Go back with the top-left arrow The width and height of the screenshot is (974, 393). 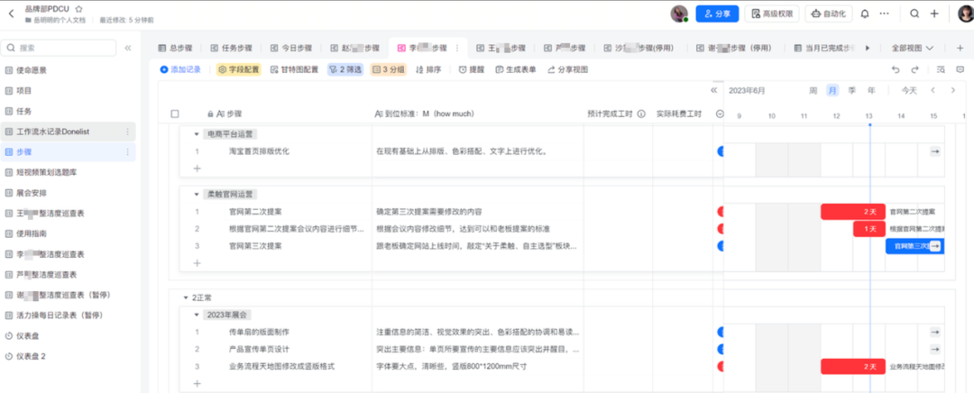click(x=11, y=14)
